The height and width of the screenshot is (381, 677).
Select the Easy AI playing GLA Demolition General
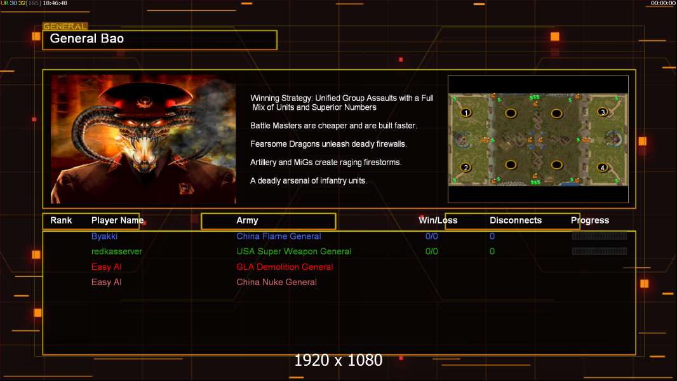[106, 267]
